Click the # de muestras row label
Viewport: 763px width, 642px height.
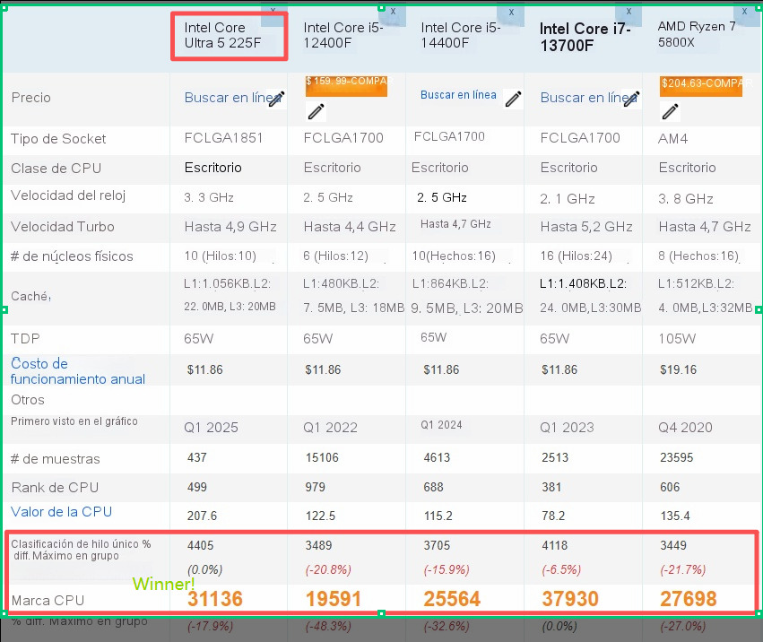coord(56,459)
